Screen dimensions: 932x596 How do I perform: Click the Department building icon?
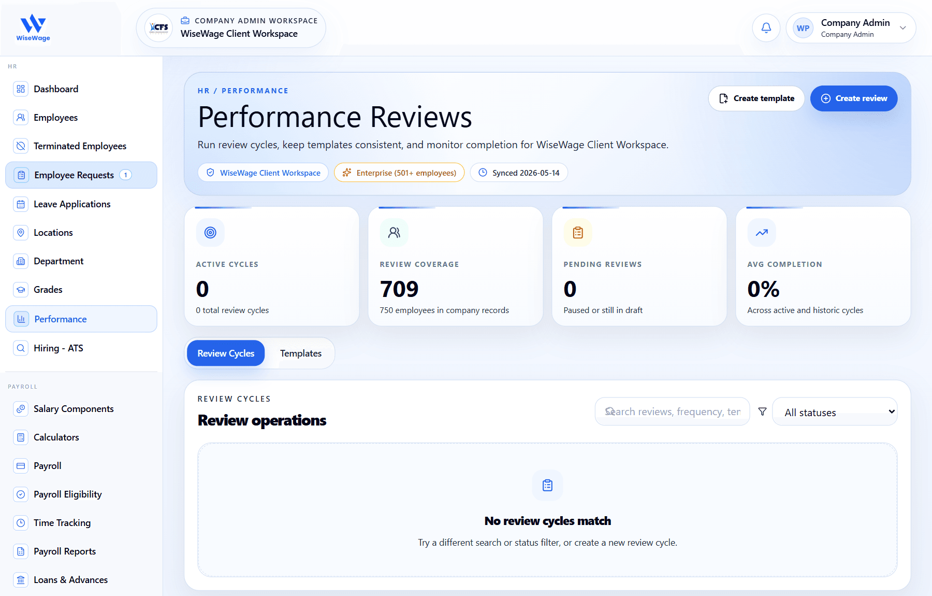click(x=21, y=261)
